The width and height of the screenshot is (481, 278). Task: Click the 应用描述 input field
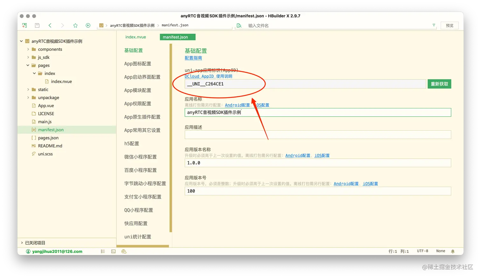tap(318, 135)
